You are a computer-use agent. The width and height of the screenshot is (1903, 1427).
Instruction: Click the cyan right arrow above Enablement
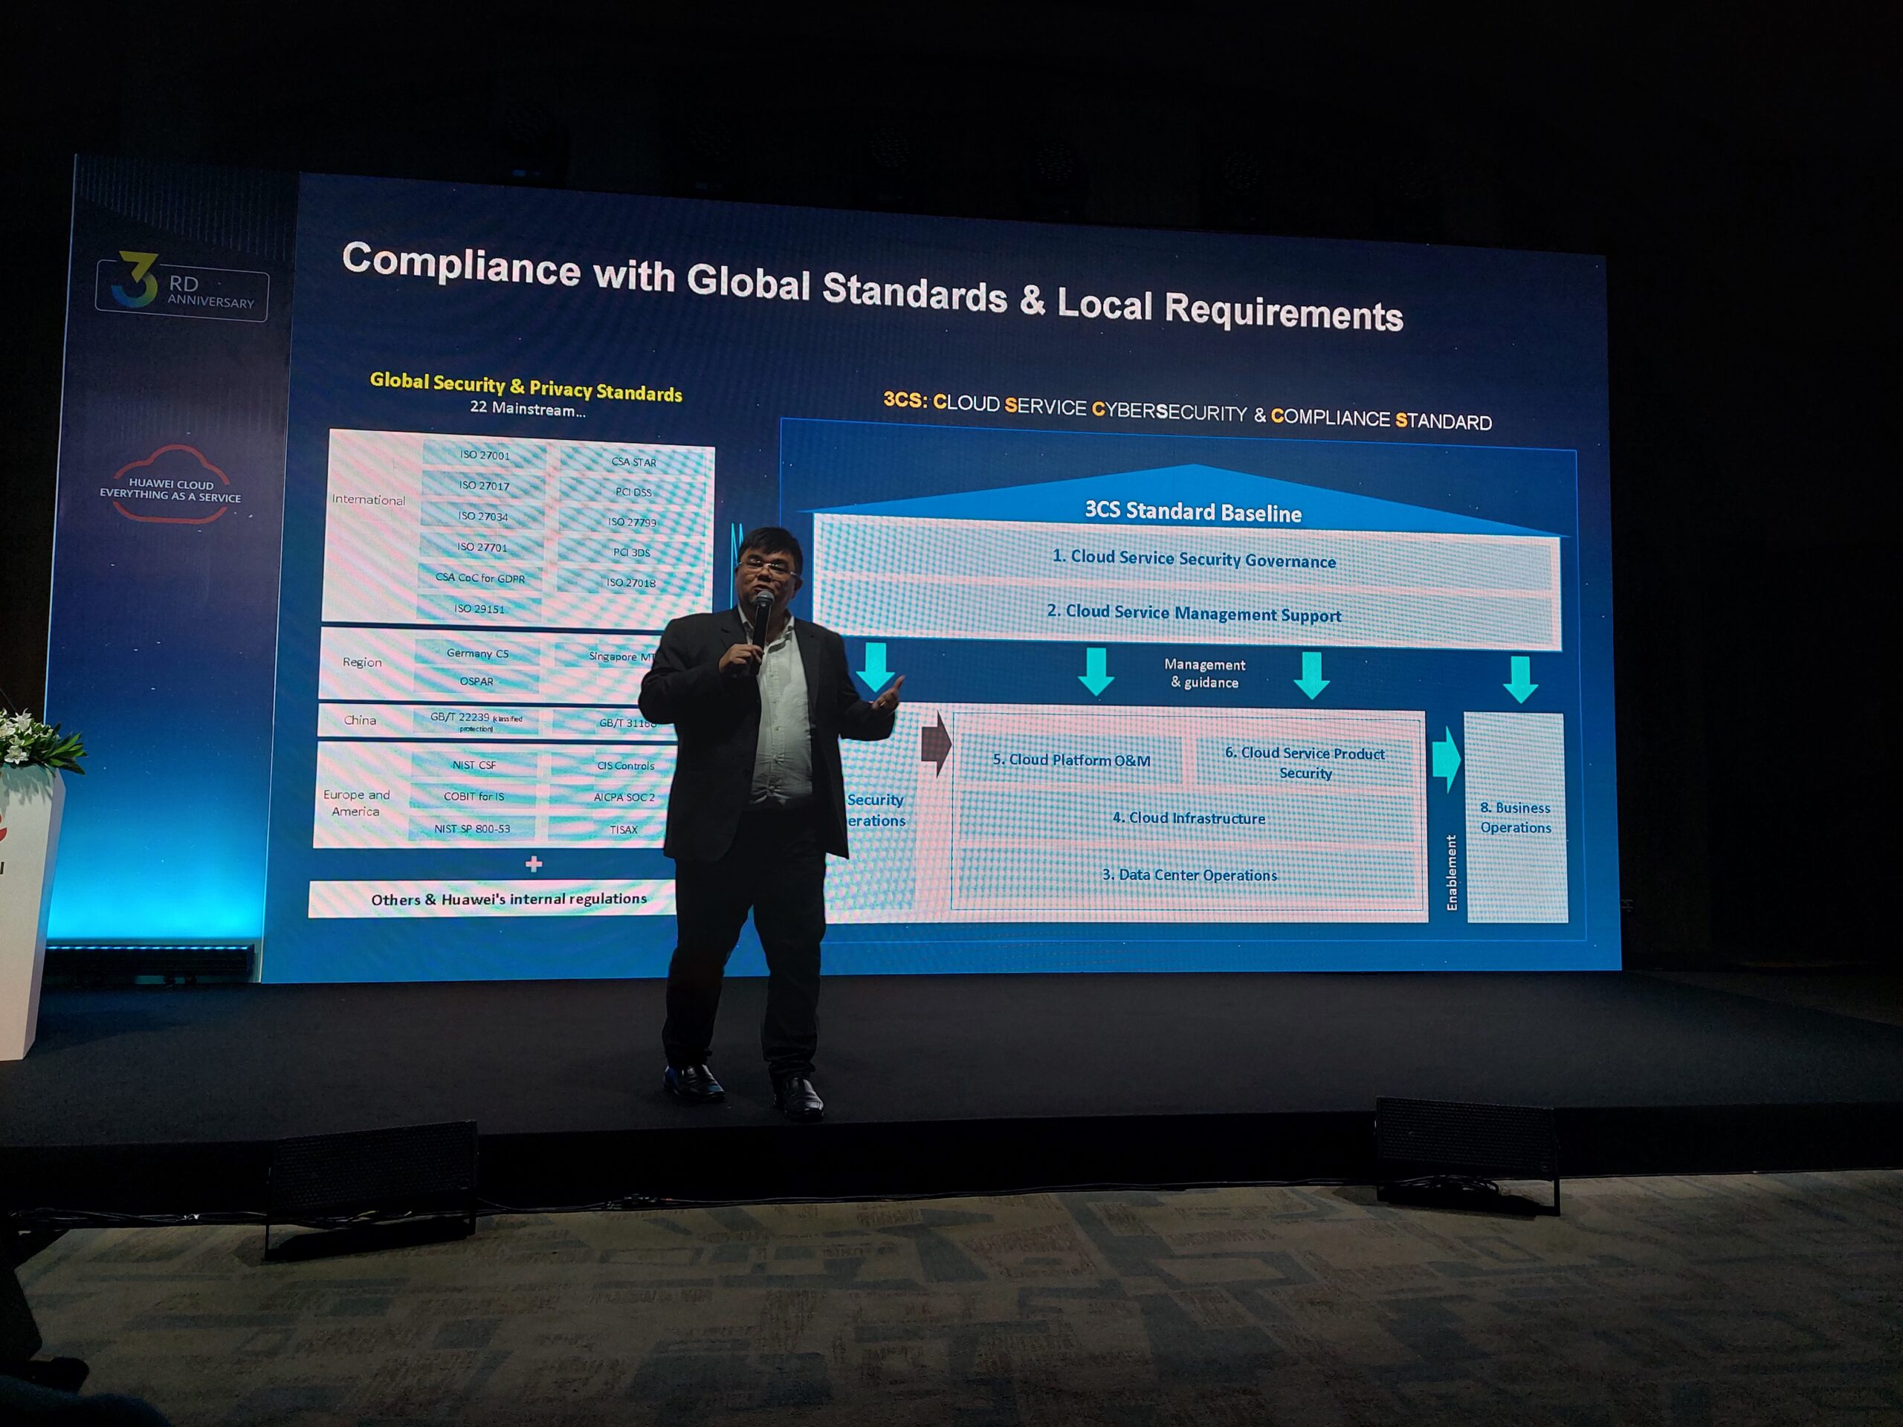click(x=1446, y=760)
